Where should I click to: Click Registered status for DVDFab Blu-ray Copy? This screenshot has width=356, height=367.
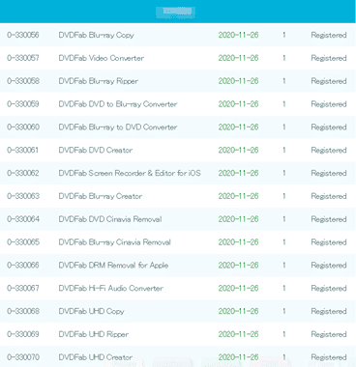click(329, 35)
